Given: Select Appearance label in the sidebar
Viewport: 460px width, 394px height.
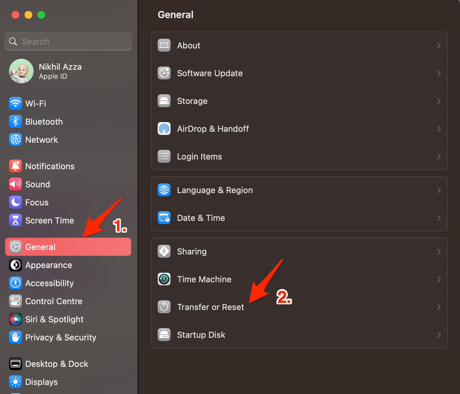Looking at the screenshot, I should point(49,265).
